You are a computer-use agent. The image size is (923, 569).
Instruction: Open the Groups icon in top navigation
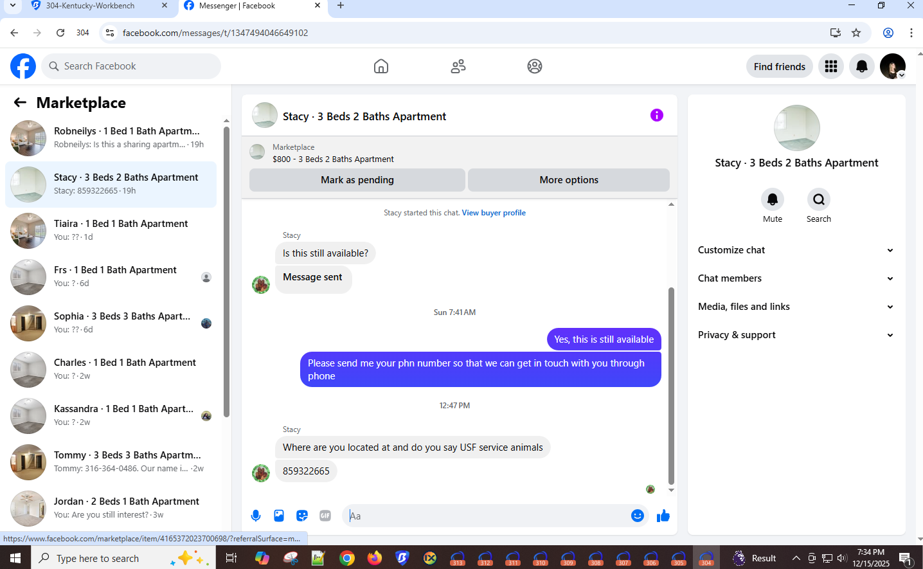click(535, 66)
